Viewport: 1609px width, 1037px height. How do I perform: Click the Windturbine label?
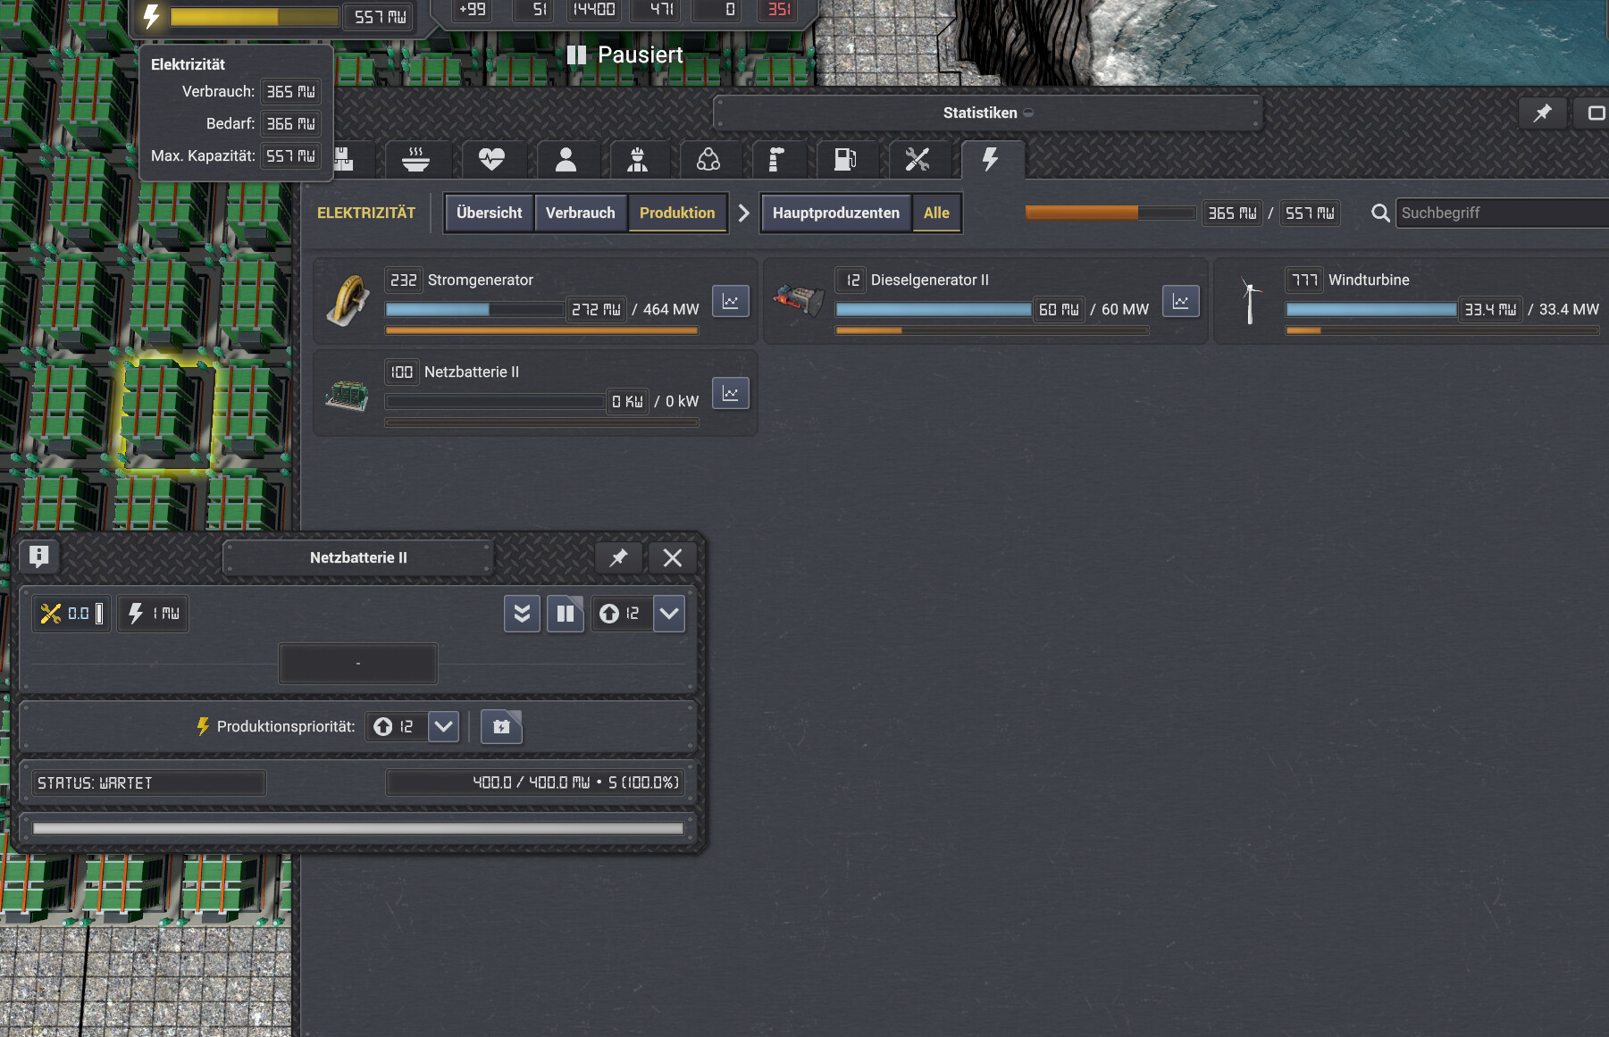click(x=1369, y=280)
